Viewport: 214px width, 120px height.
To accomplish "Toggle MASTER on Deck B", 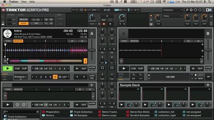I will 134,41.
